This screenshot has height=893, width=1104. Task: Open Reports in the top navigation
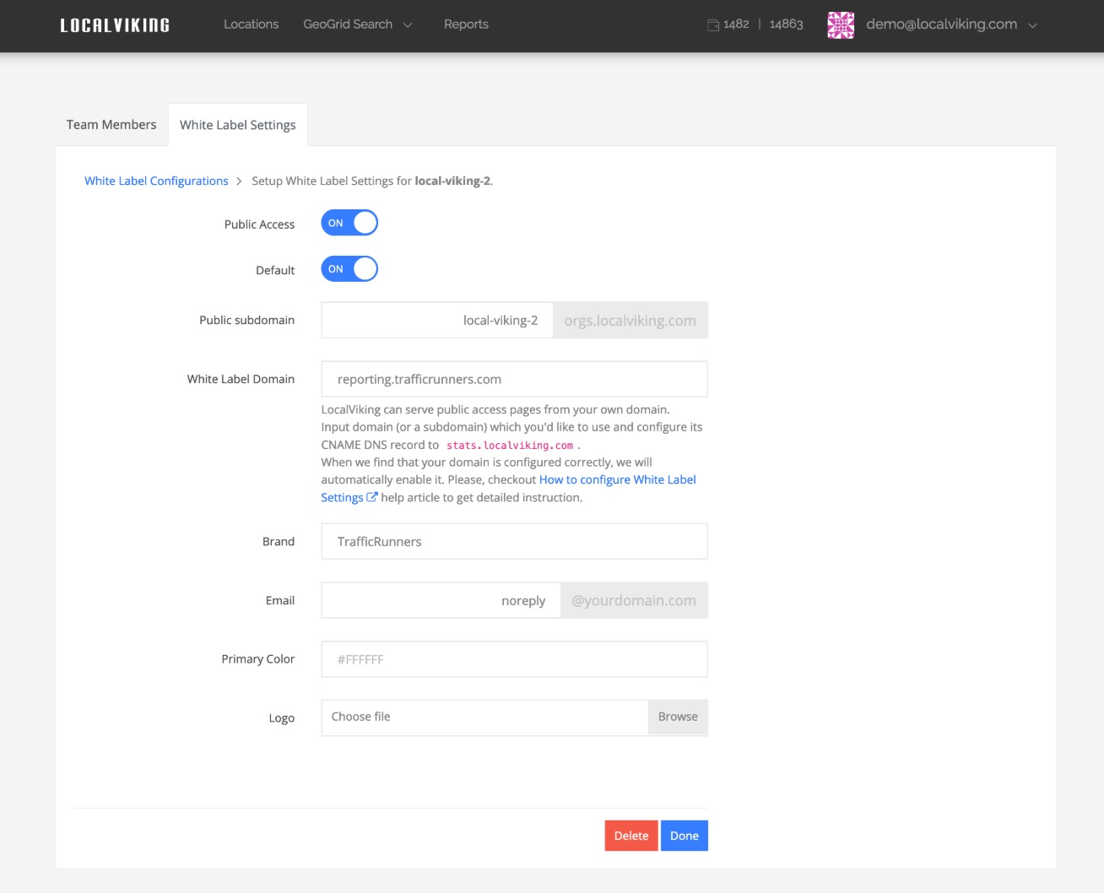point(466,24)
